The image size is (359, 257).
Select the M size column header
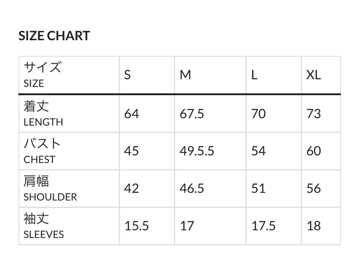point(185,75)
